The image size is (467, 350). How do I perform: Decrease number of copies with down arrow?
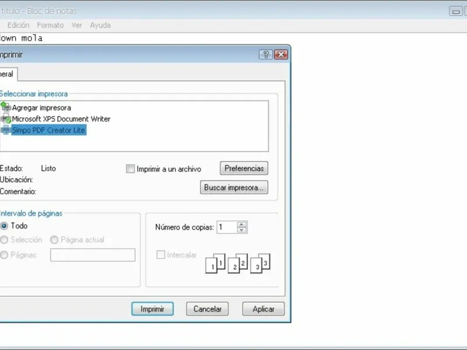coord(242,230)
